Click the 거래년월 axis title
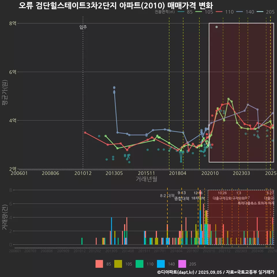The image size is (277, 277). tap(147, 179)
